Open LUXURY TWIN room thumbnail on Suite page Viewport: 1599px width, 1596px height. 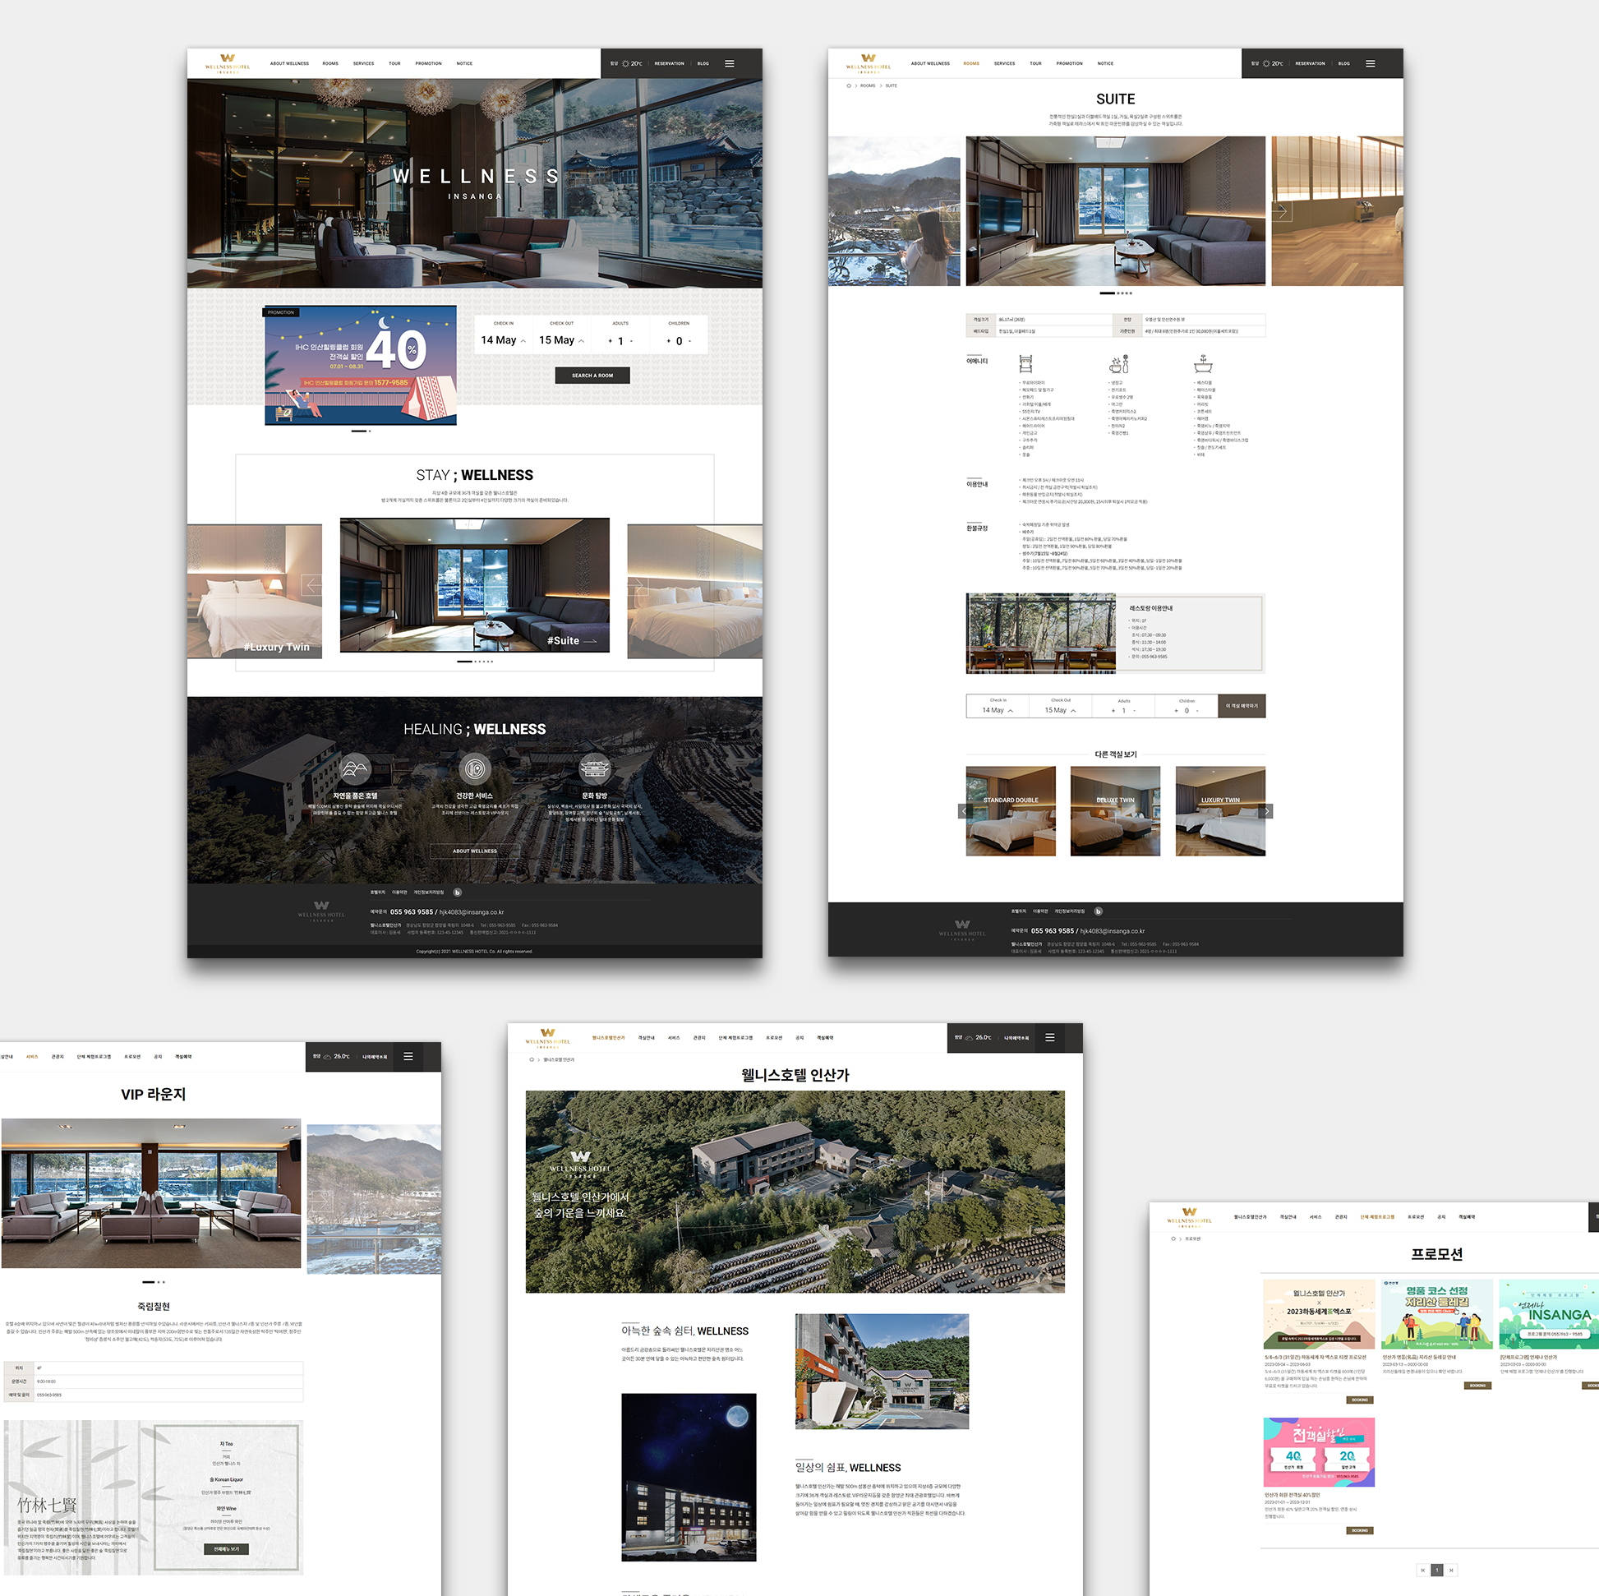coord(1220,811)
